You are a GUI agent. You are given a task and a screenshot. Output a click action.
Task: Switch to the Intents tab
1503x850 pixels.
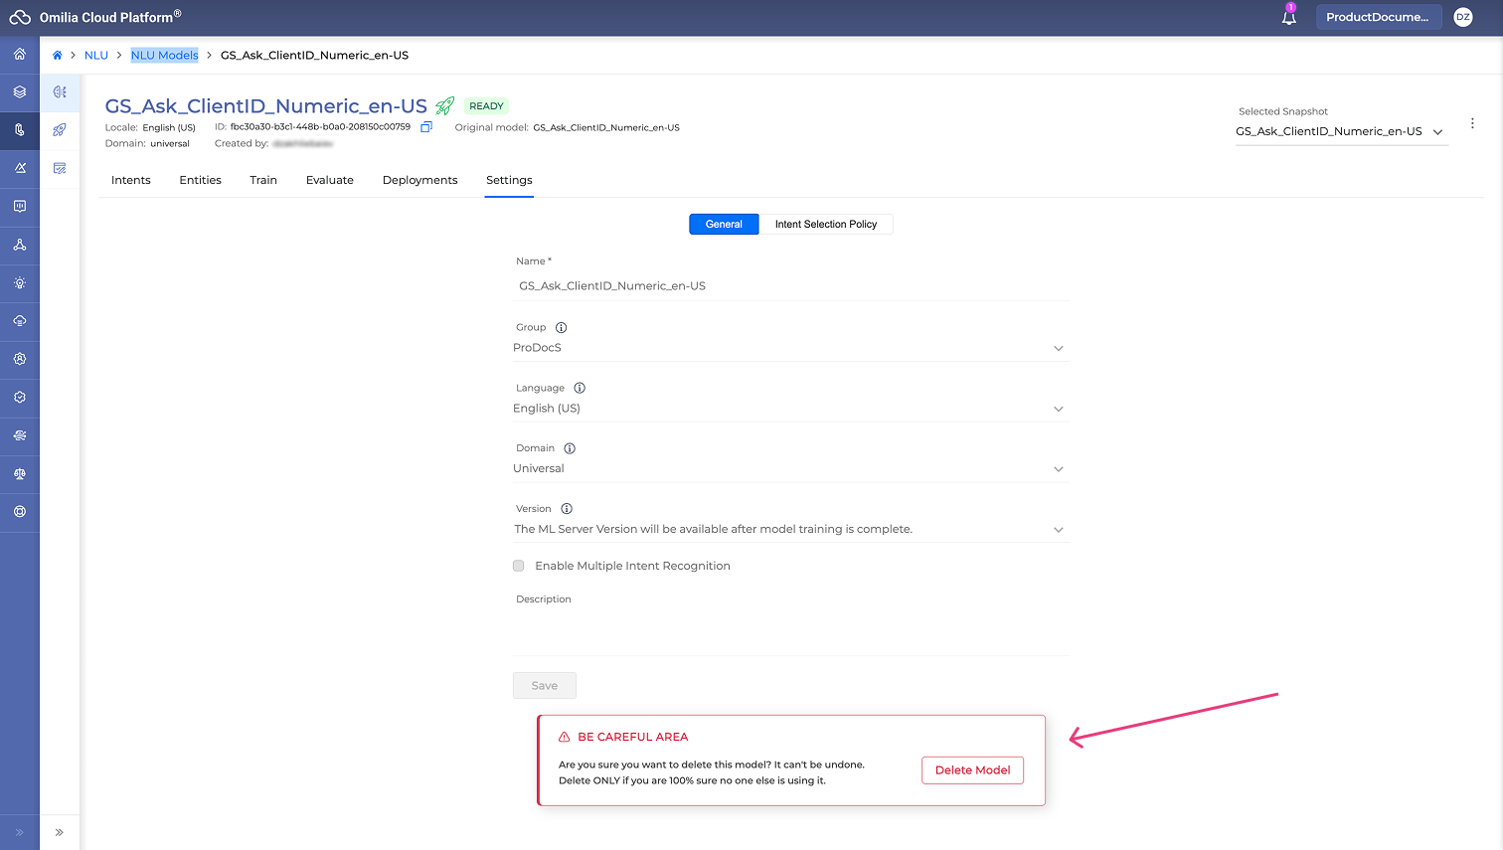[x=131, y=180]
